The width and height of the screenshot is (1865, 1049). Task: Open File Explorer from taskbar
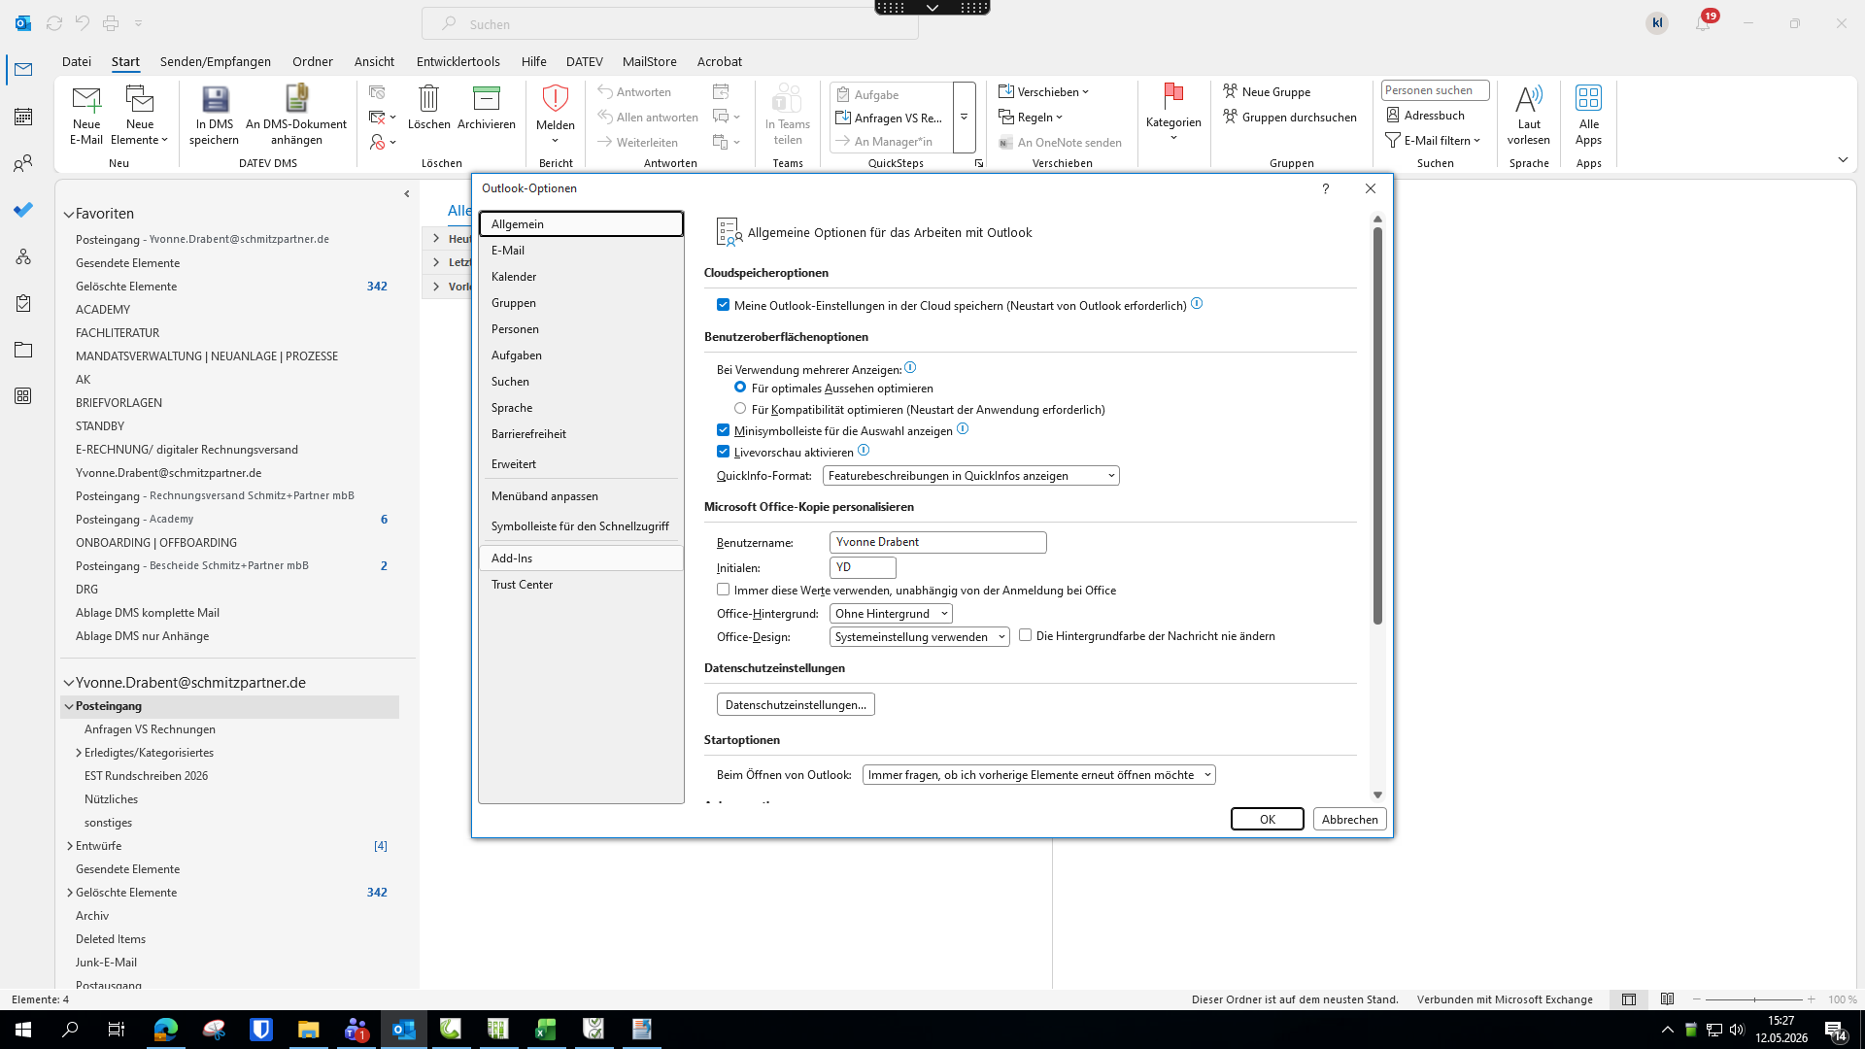(308, 1030)
